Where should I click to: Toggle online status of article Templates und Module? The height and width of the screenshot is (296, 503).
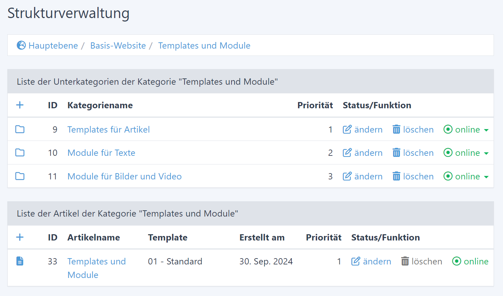(x=470, y=261)
